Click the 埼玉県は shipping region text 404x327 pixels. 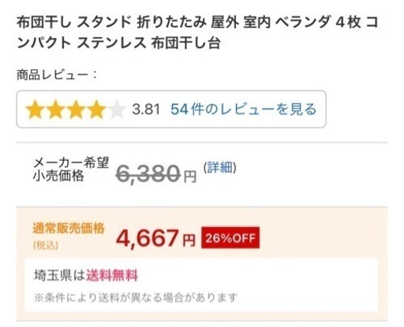(x=60, y=276)
